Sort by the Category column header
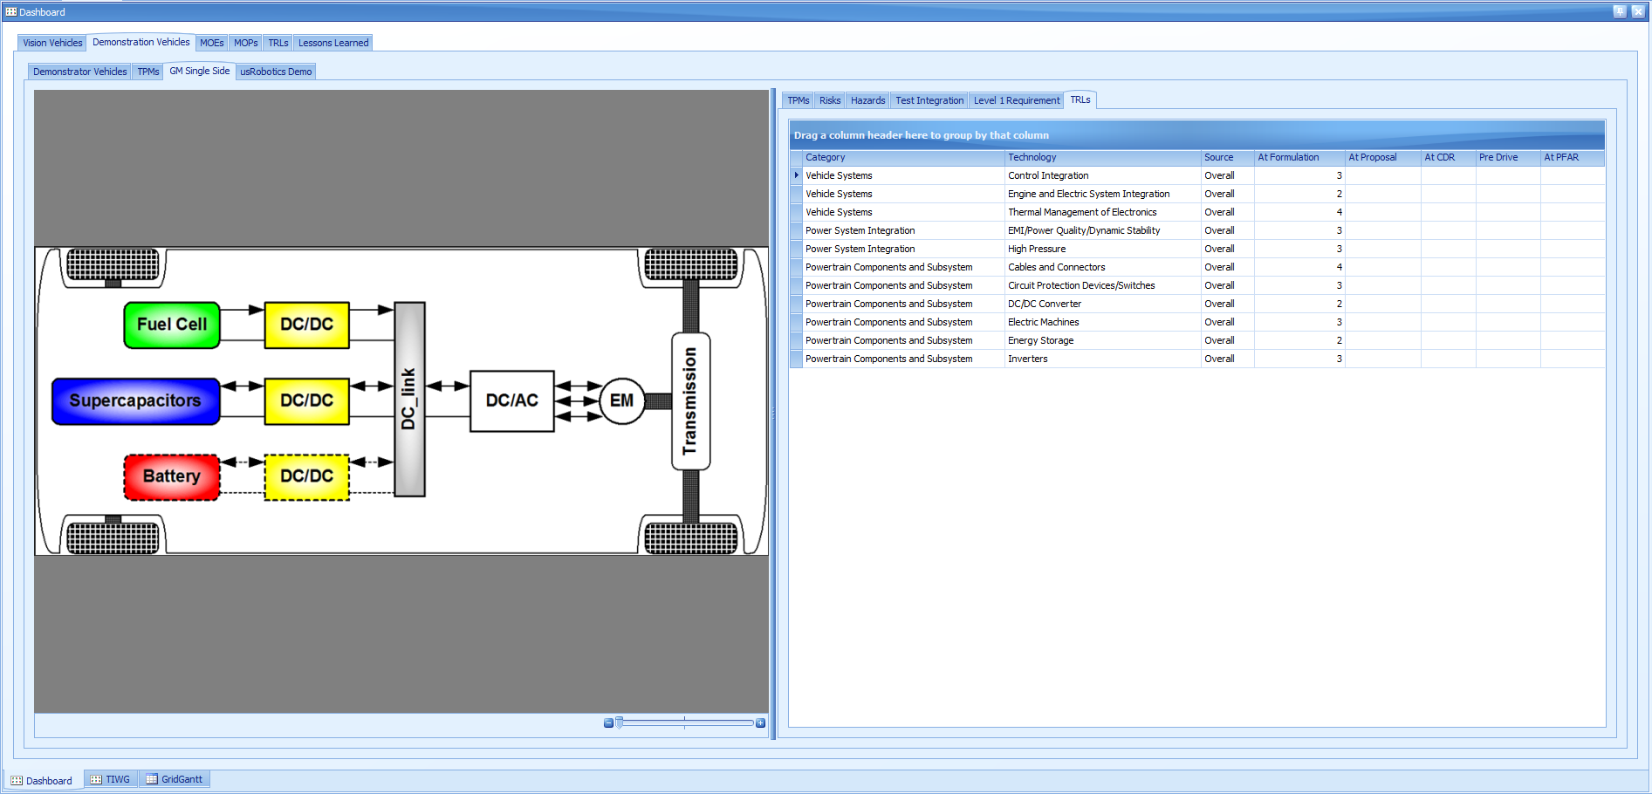 (x=903, y=158)
